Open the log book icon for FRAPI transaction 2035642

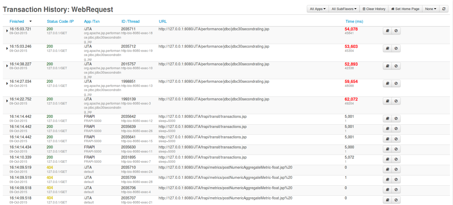pos(387,118)
